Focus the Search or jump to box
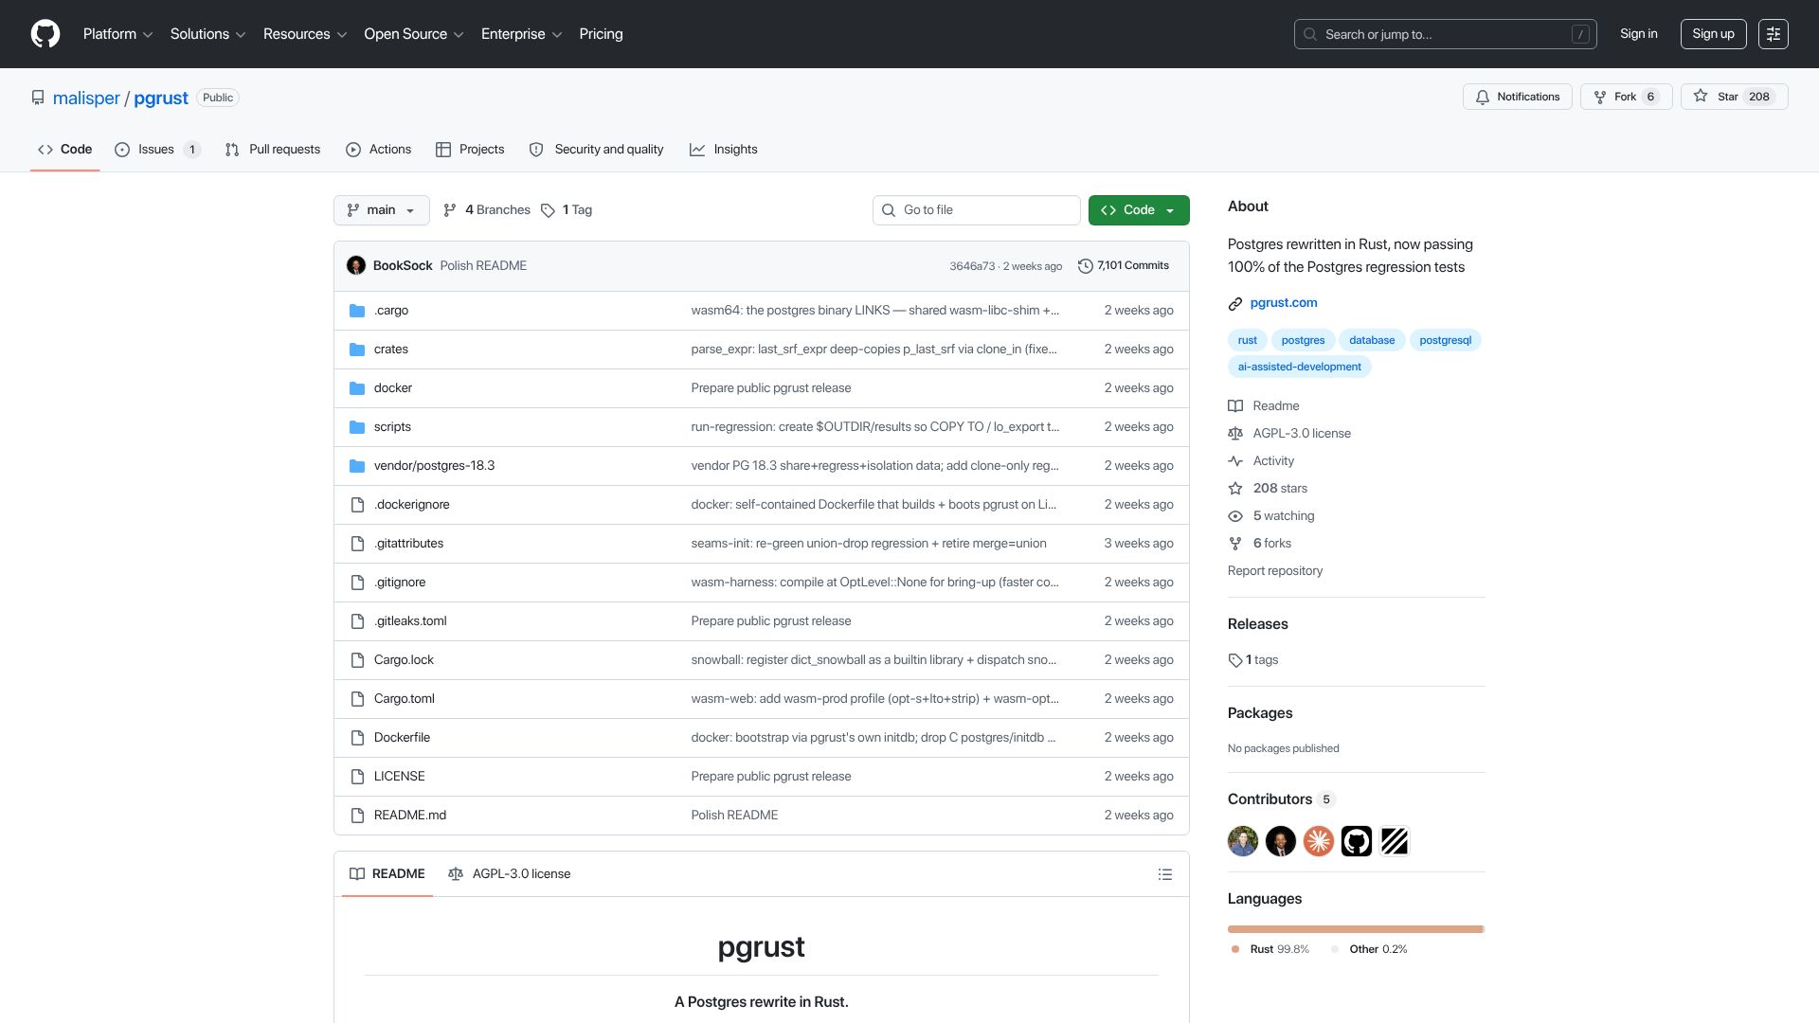Image resolution: width=1819 pixels, height=1023 pixels. (x=1446, y=34)
